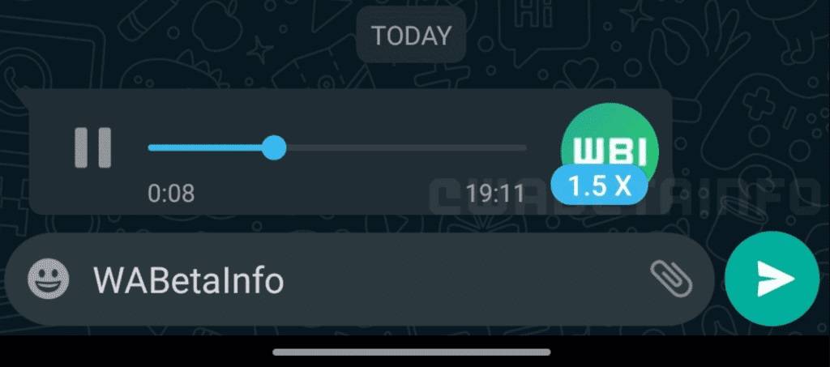Send the message with the green arrow button
Screen dimensions: 830x367
(x=772, y=278)
